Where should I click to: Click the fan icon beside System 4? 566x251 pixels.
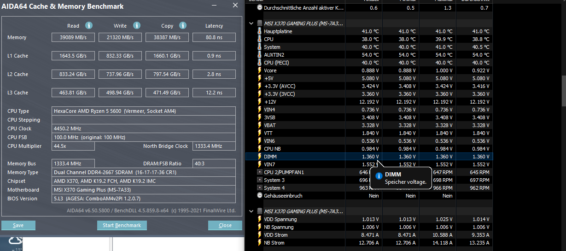point(259,188)
